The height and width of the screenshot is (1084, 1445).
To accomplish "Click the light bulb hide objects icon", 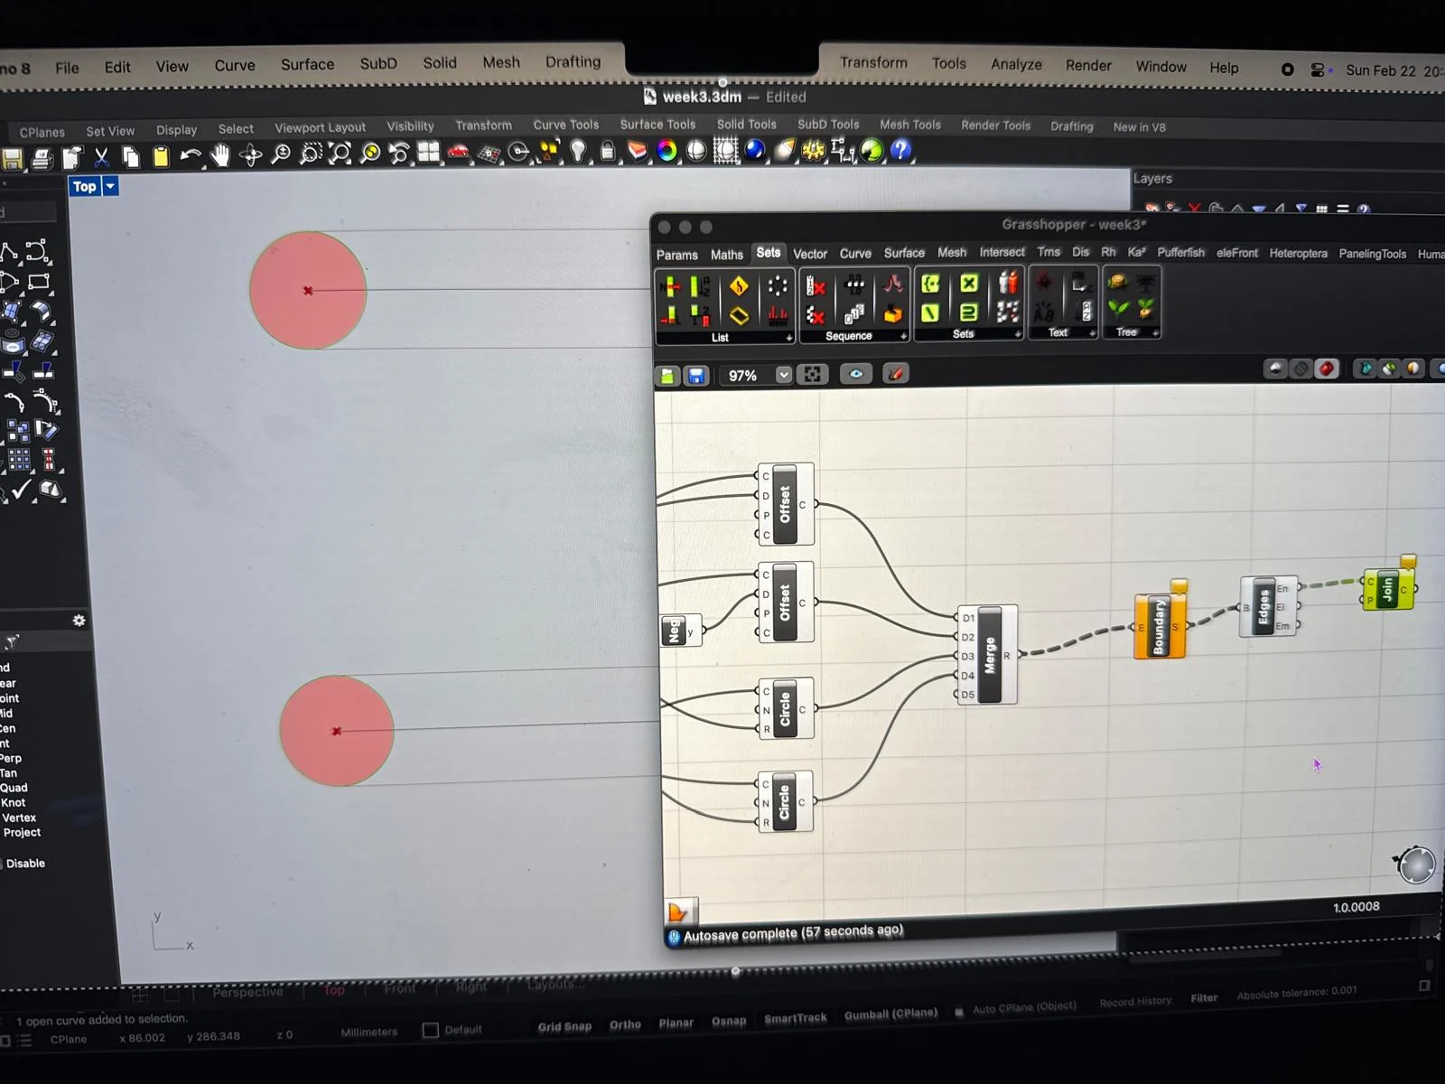I will [x=578, y=152].
